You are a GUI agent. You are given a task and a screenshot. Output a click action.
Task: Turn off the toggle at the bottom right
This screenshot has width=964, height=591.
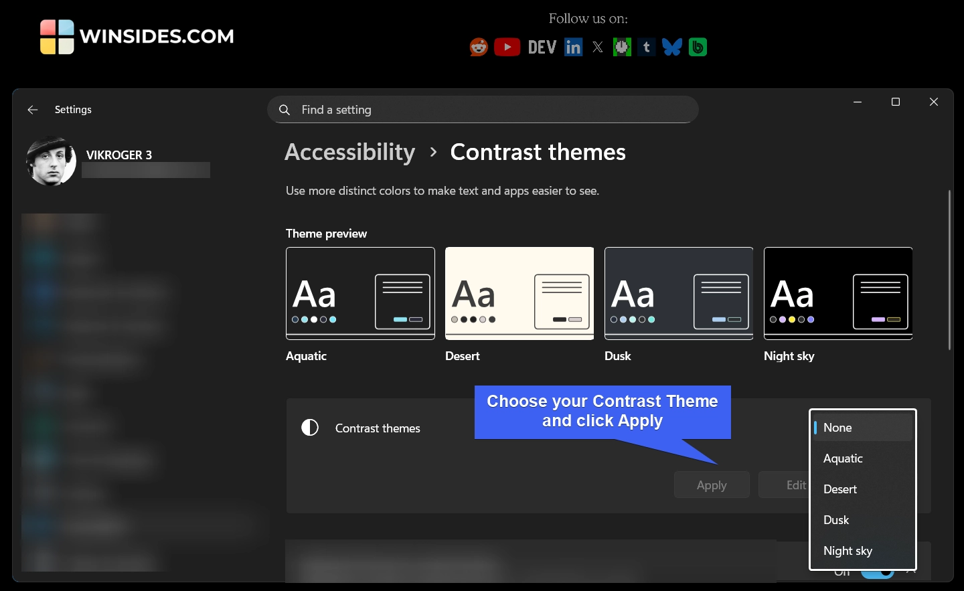(878, 571)
